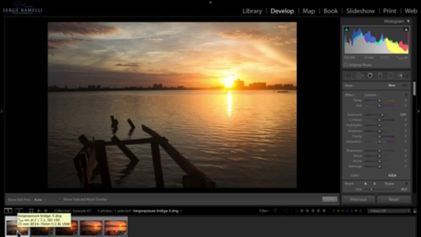Expand the Brush options disclosure triangle
Image resolution: width=421 pixels, height=237 pixels.
tap(406, 184)
